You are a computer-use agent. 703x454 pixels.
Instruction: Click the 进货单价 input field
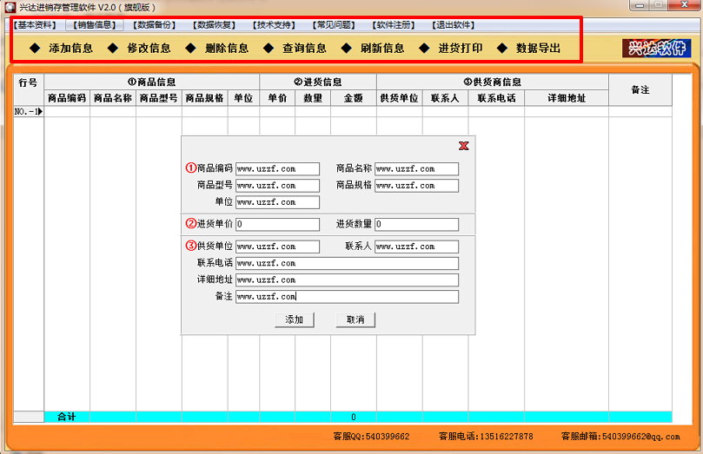pyautogui.click(x=277, y=224)
